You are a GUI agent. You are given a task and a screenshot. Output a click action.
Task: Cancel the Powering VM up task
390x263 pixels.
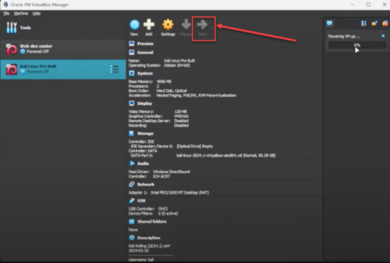382,37
